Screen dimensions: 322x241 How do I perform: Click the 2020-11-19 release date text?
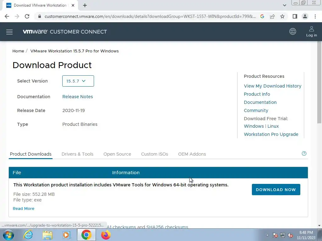pyautogui.click(x=74, y=110)
